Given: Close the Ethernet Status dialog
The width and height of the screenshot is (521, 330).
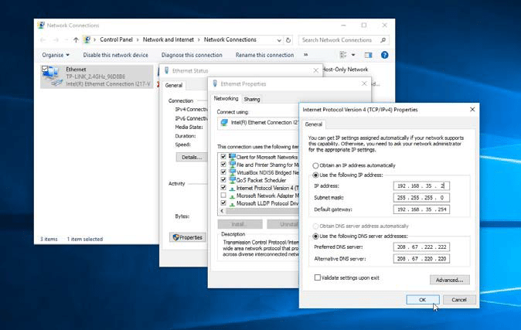Looking at the screenshot, I should tap(315, 70).
